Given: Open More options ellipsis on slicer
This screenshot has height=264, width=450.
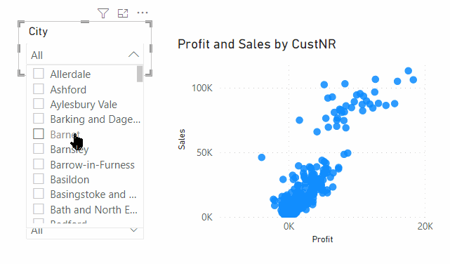Looking at the screenshot, I should click(x=143, y=13).
